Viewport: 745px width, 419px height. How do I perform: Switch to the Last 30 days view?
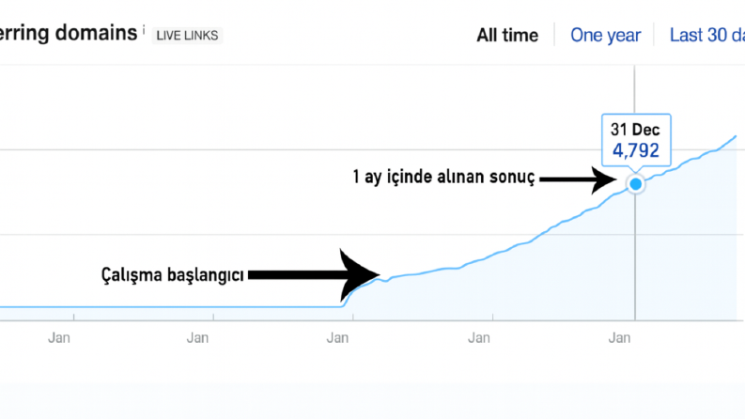[x=707, y=35]
